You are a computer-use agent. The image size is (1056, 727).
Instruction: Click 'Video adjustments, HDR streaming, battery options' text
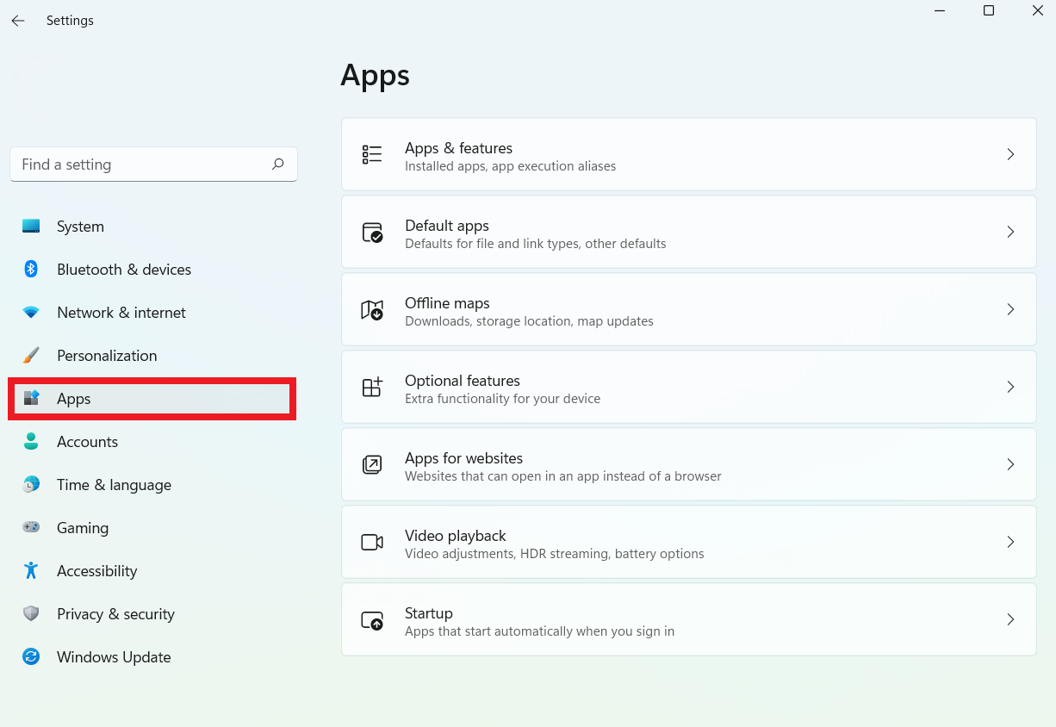tap(554, 554)
